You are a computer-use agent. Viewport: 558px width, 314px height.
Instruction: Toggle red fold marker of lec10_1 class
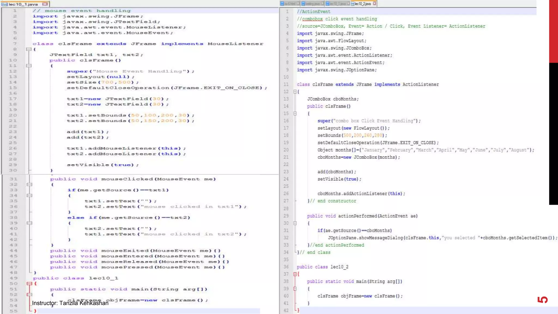point(29,283)
